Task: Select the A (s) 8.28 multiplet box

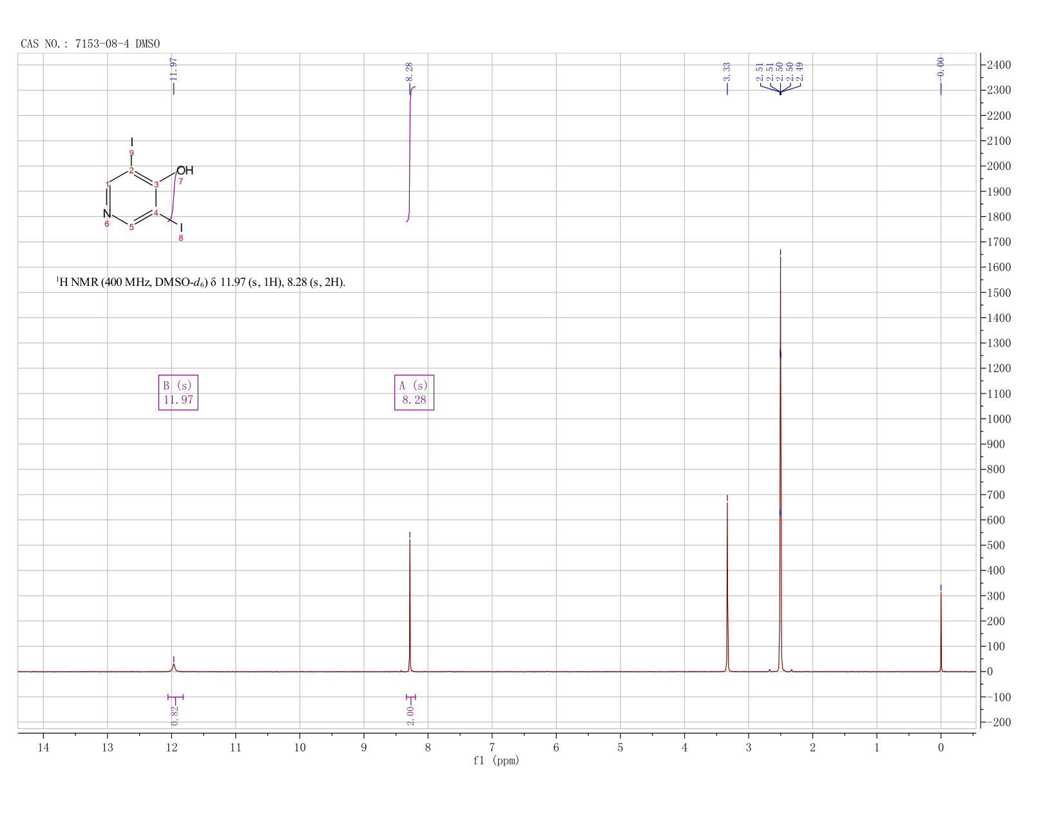Action: [x=414, y=392]
